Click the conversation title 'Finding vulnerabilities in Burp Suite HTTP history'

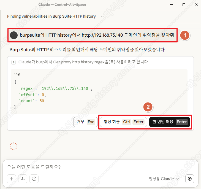[51, 17]
